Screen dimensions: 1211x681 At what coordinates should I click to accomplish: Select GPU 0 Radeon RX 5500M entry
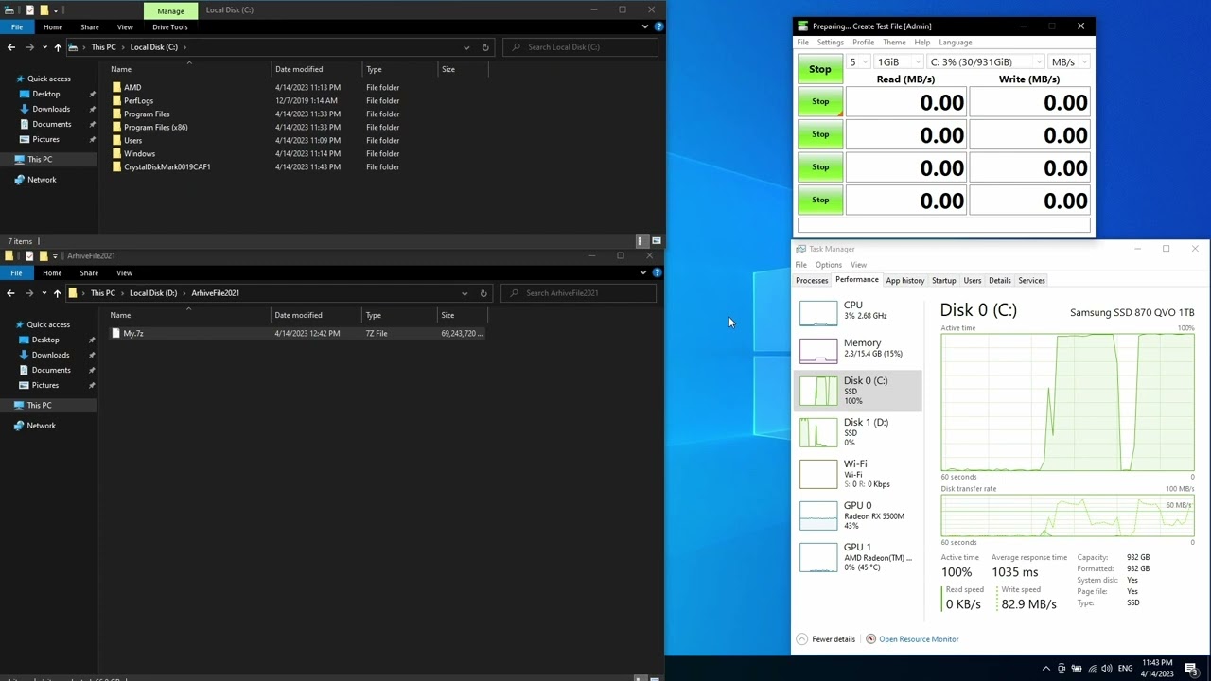(x=857, y=515)
